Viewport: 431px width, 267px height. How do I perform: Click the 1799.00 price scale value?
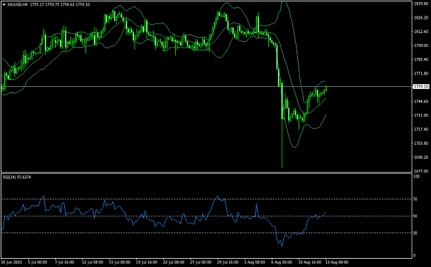click(x=421, y=46)
